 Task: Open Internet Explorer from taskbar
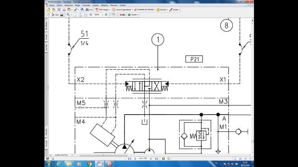coord(59,164)
